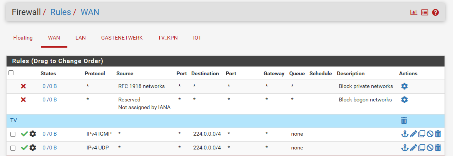Open advanced options gear on UDP rule

[33, 148]
